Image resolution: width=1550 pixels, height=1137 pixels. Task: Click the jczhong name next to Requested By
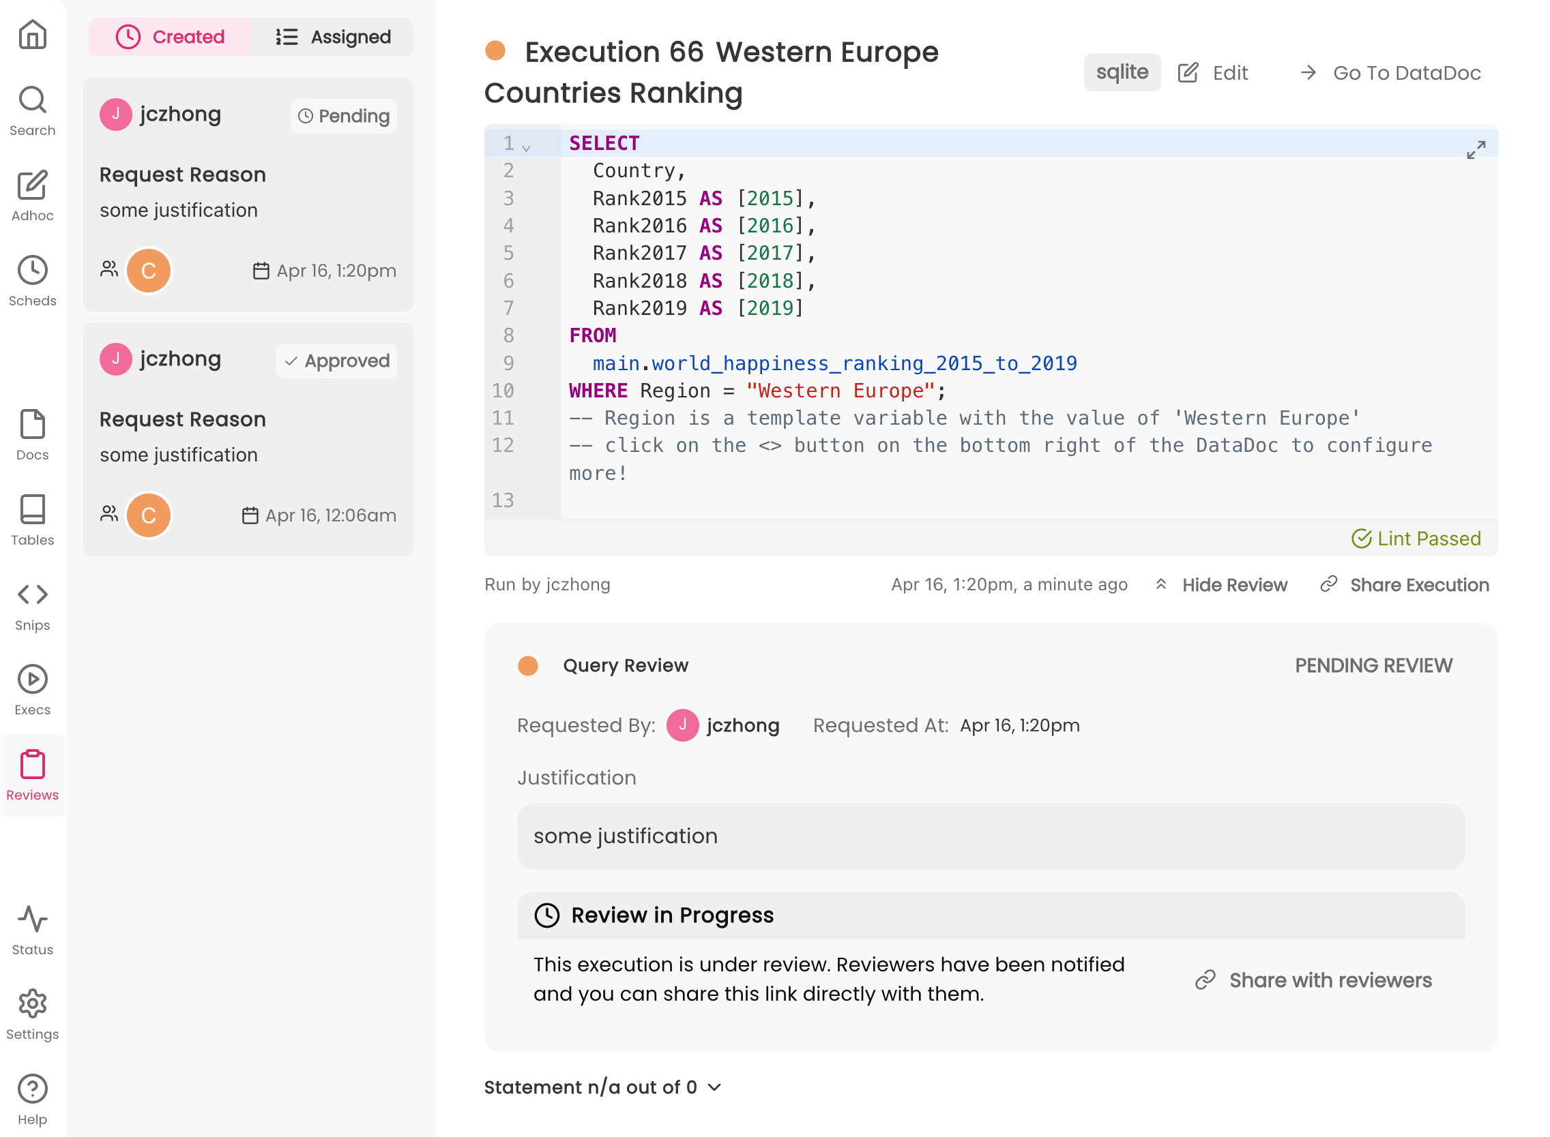click(x=743, y=725)
